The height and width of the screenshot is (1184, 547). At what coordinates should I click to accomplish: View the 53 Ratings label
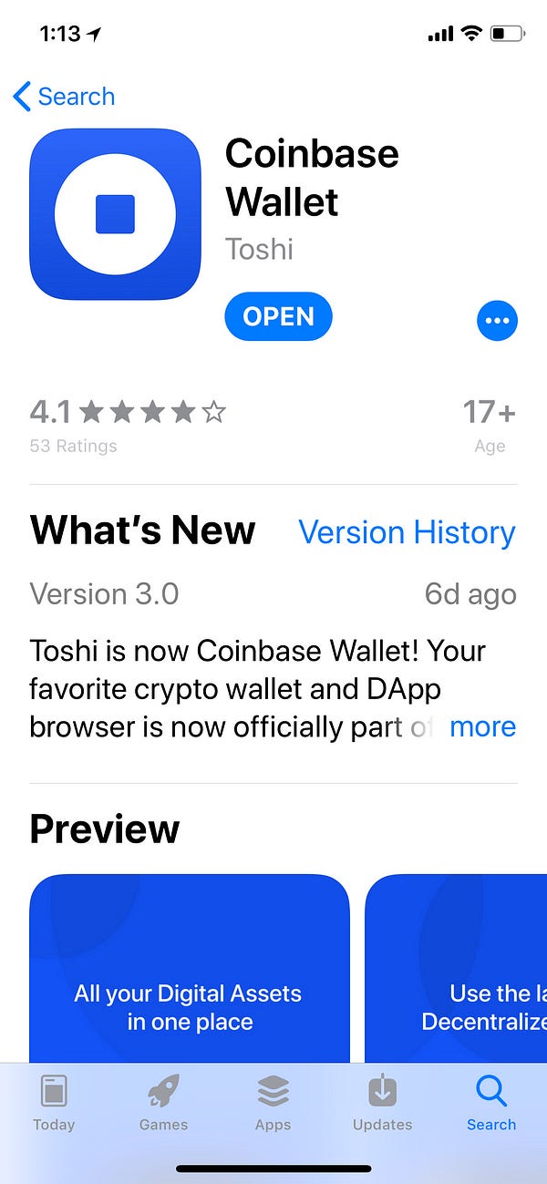pos(73,446)
